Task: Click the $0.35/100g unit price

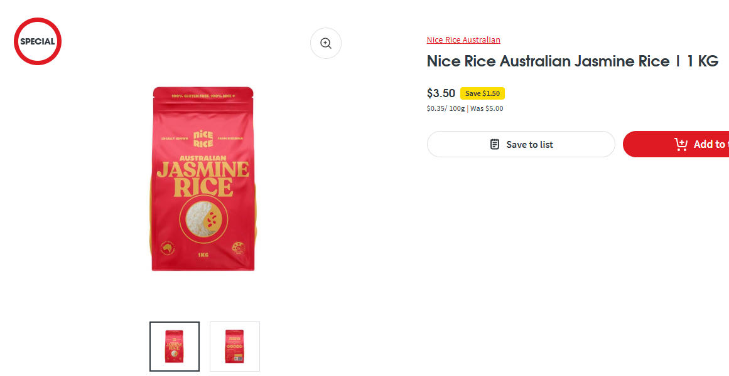Action: click(445, 108)
